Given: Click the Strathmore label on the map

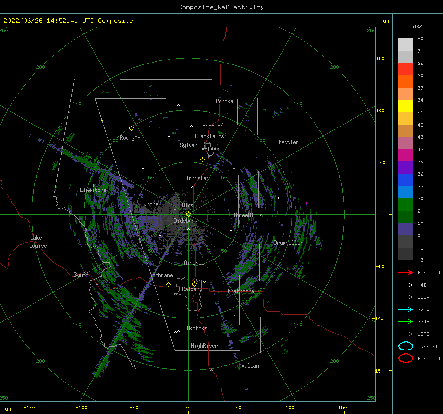Looking at the screenshot, I should [239, 291].
